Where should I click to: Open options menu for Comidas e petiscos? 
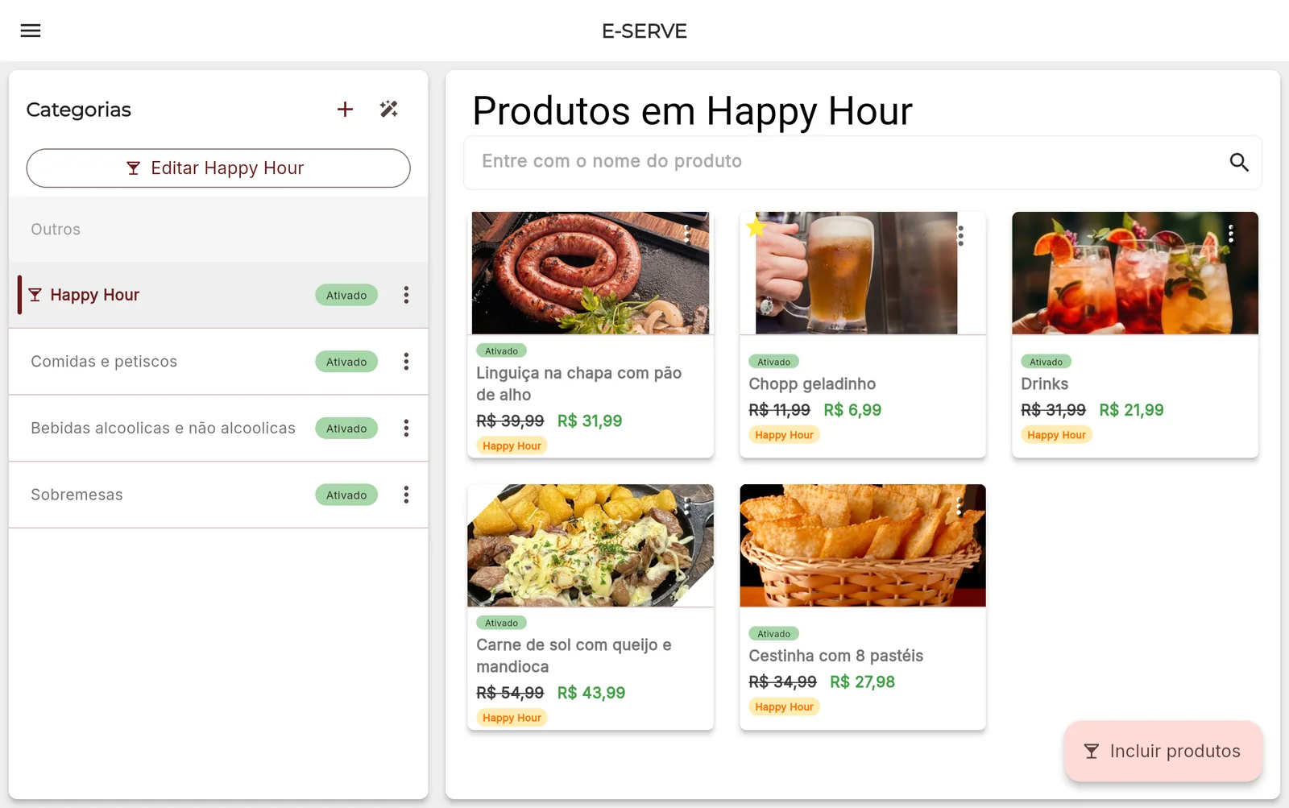(x=406, y=362)
